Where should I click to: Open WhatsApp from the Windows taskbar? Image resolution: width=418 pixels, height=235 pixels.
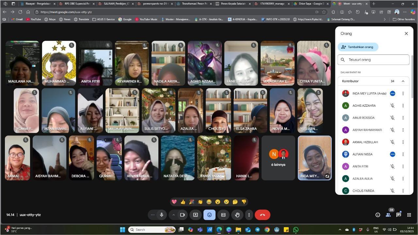pyautogui.click(x=296, y=230)
